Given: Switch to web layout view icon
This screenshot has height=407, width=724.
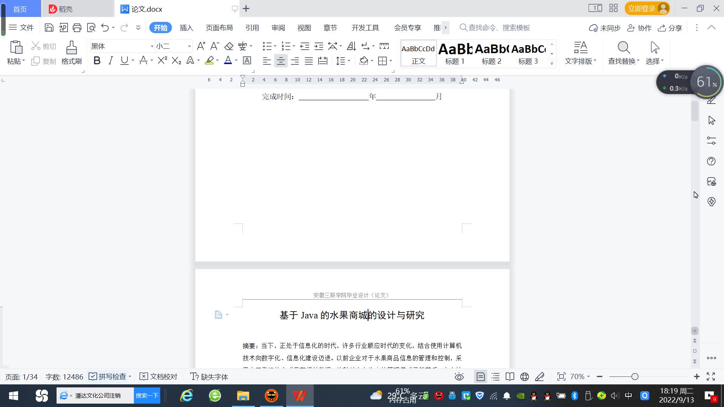Looking at the screenshot, I should (x=525, y=376).
